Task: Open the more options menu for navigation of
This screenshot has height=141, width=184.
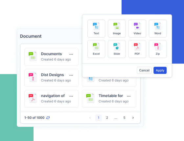Action: point(71,96)
